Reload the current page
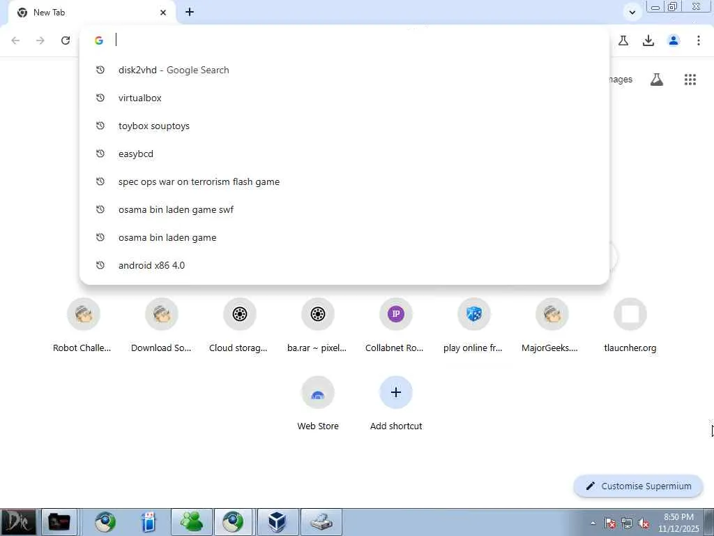714x536 pixels. point(66,40)
